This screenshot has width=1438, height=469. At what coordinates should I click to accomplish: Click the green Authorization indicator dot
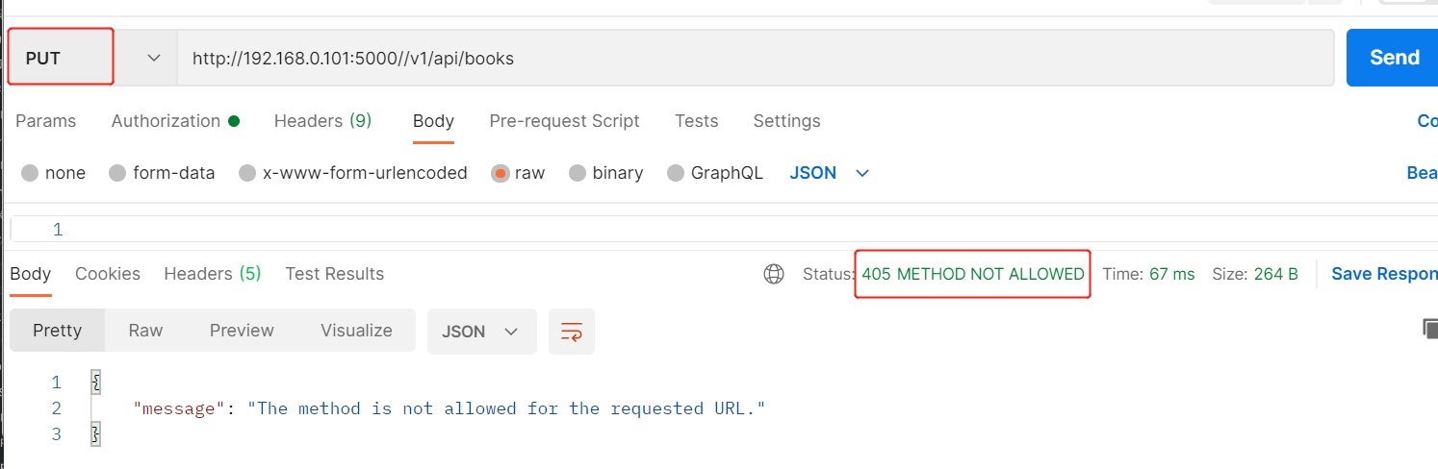233,121
